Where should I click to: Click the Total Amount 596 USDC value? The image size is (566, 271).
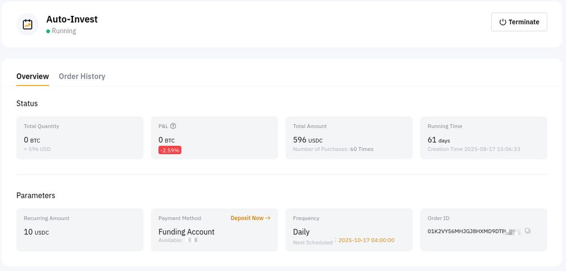[x=308, y=140]
